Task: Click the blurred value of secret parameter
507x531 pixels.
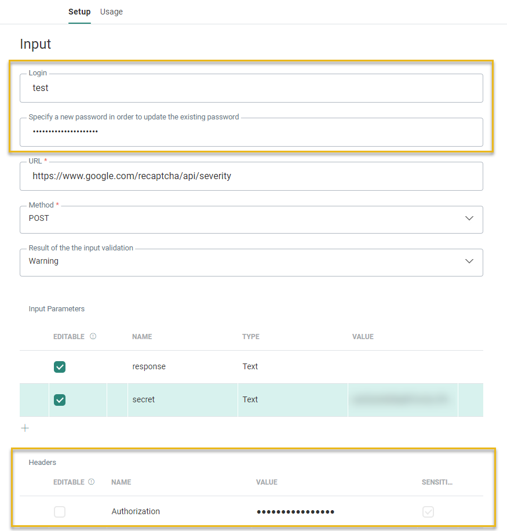Action: click(401, 399)
